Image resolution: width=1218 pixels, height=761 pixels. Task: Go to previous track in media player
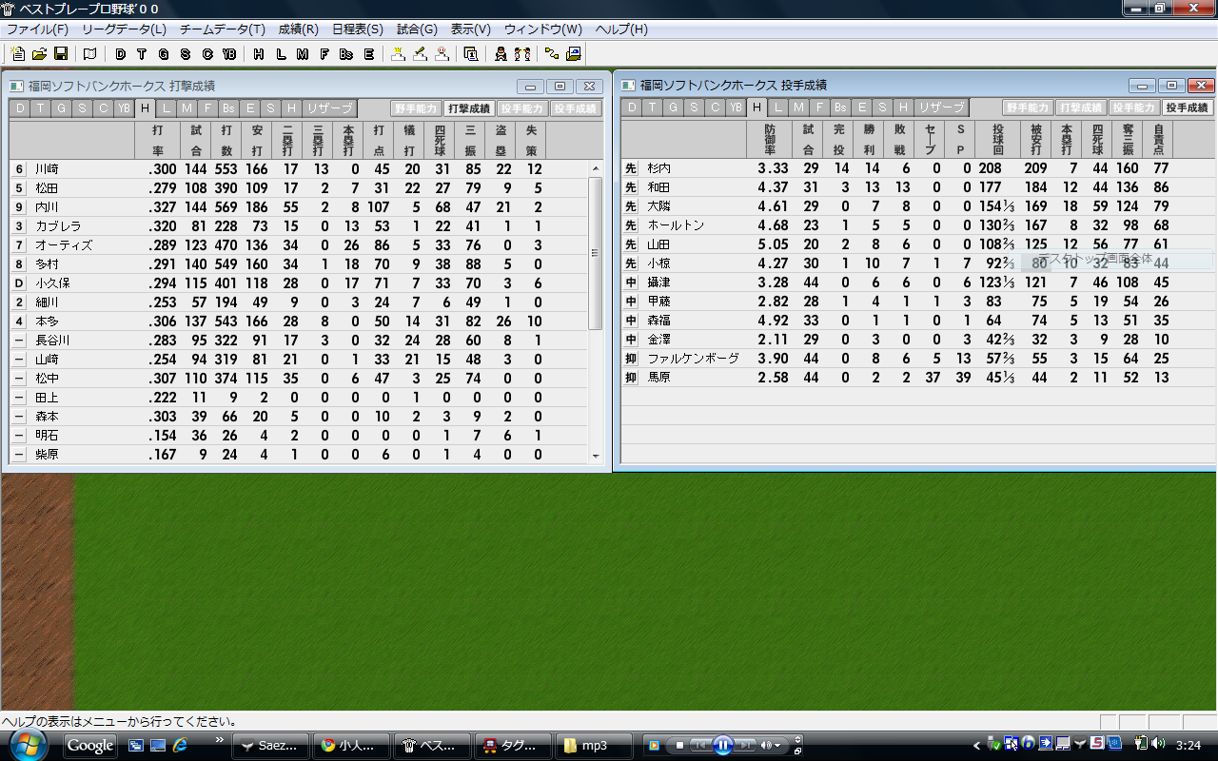[699, 745]
